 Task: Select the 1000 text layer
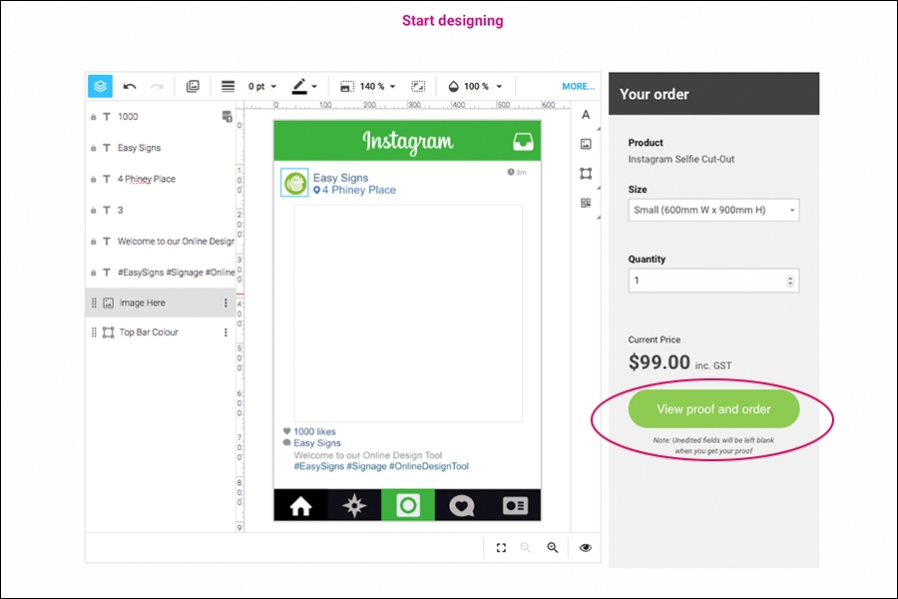(x=161, y=117)
